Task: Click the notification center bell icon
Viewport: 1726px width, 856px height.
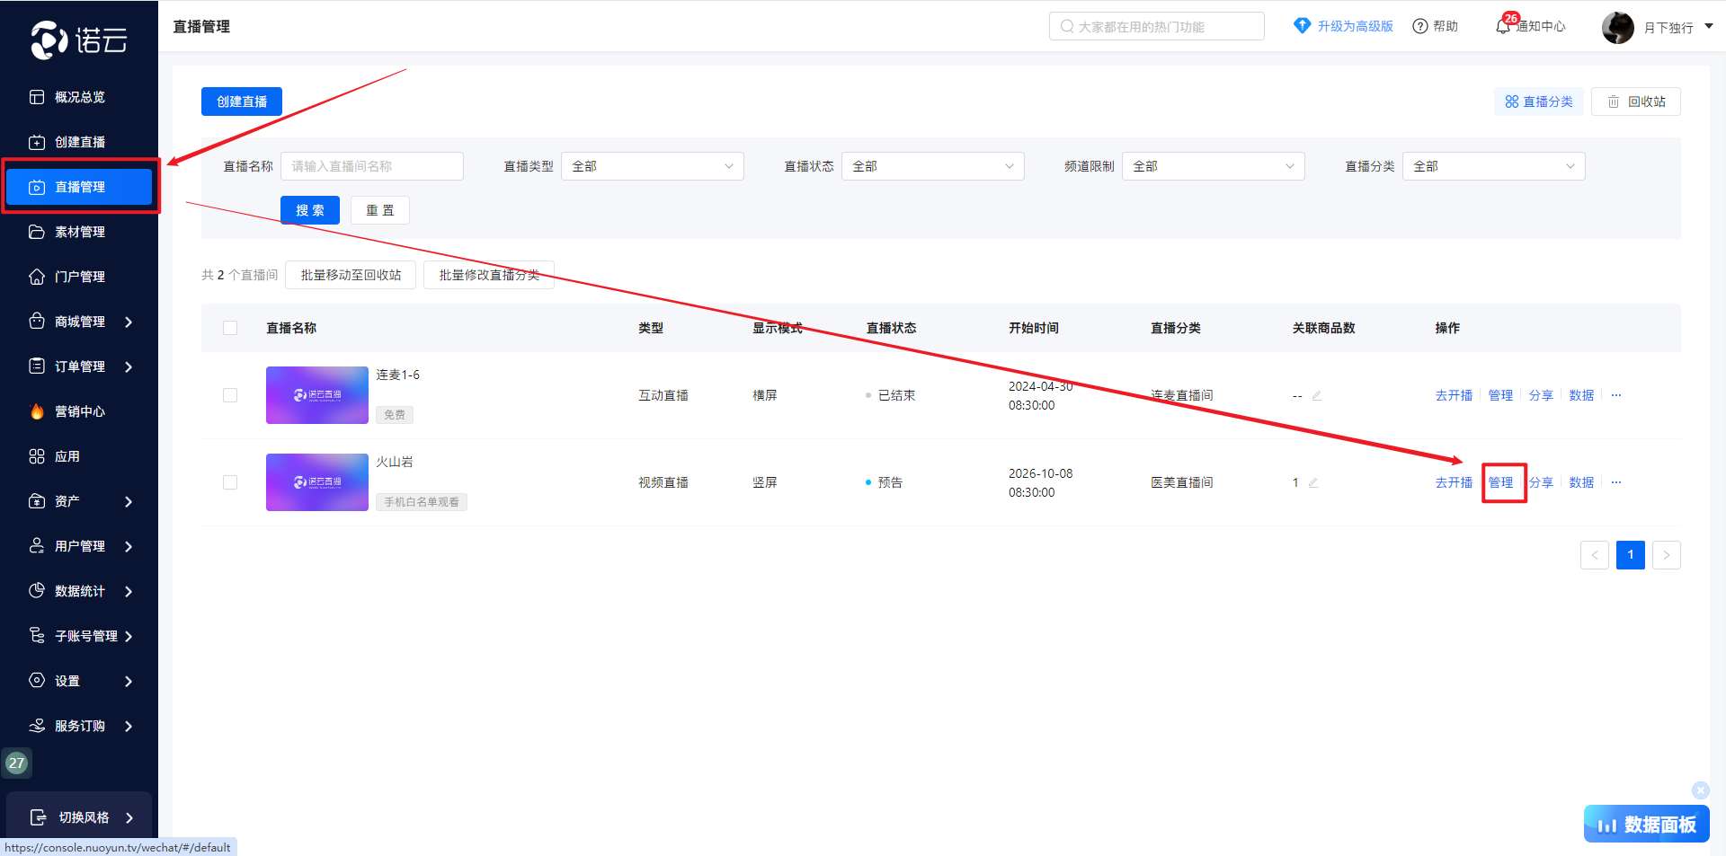Action: point(1502,27)
